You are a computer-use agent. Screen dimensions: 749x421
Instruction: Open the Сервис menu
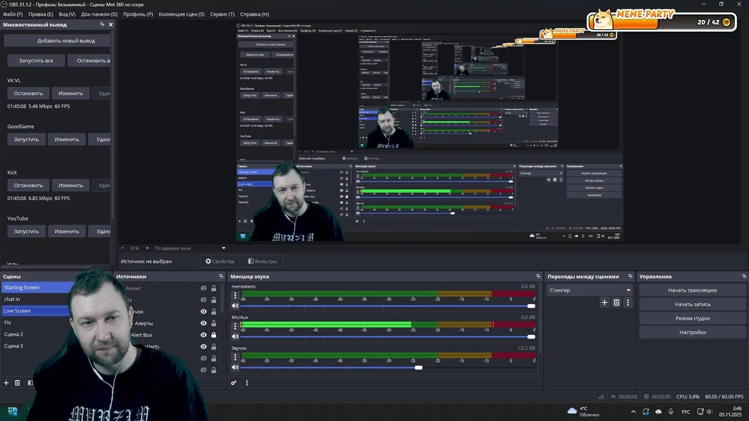[x=222, y=14]
